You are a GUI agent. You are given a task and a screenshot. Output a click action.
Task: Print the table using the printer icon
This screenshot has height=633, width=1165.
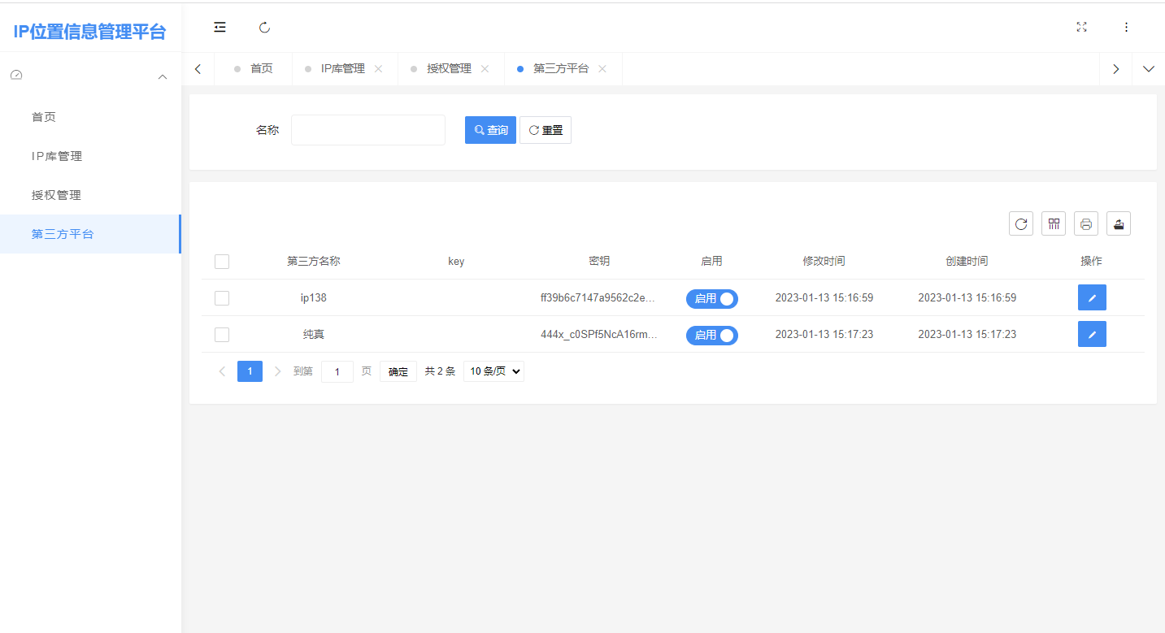point(1085,223)
